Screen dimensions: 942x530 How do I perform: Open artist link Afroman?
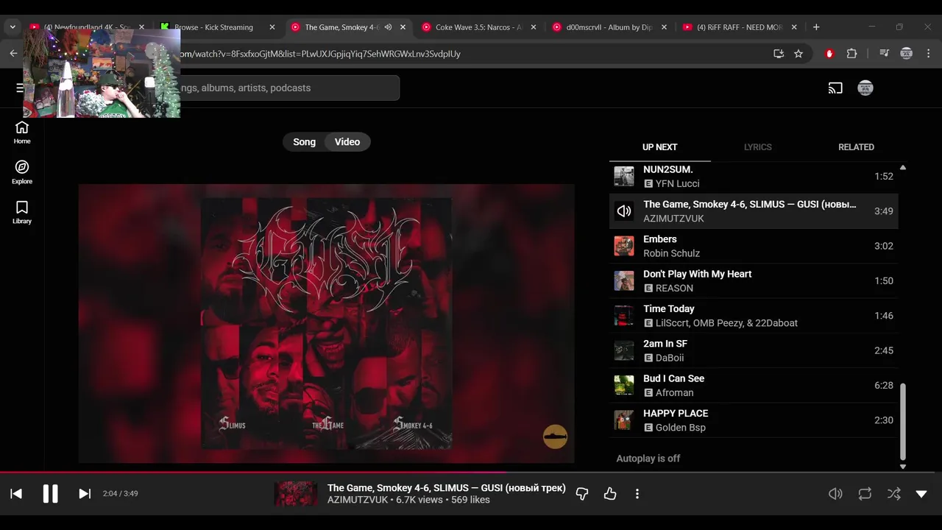pos(675,393)
